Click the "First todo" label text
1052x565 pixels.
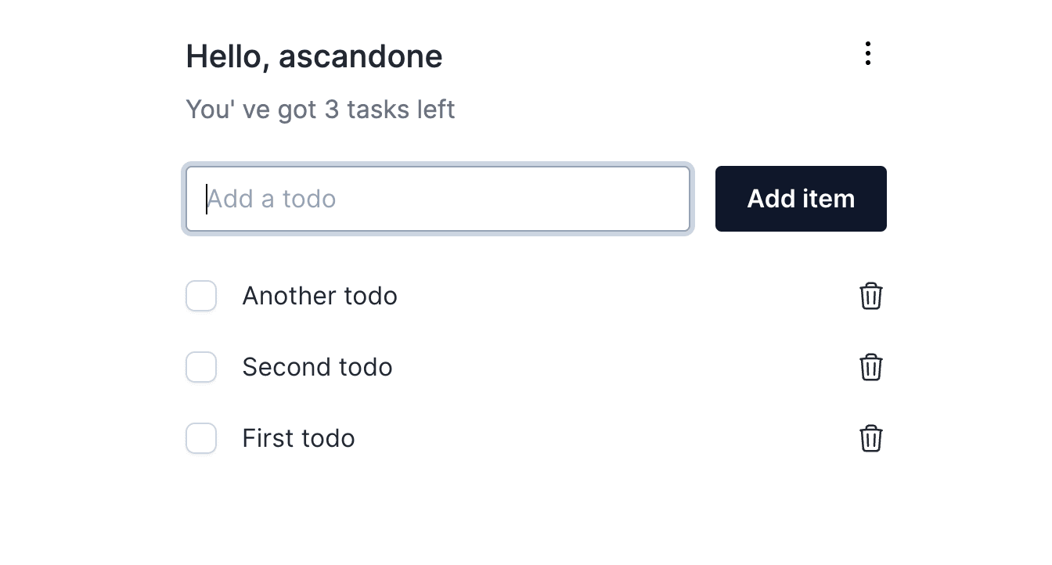pos(298,438)
